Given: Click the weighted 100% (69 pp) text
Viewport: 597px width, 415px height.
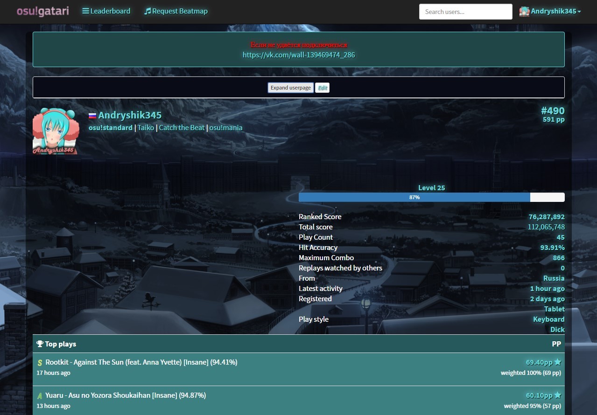Looking at the screenshot, I should [x=531, y=373].
